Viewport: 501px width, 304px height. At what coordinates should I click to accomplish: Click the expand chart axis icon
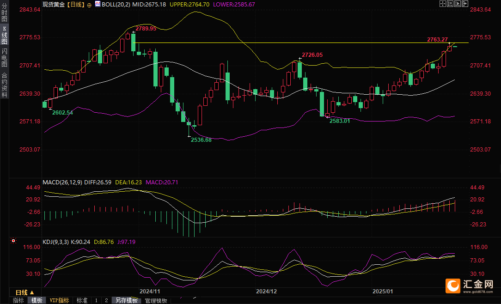[458, 4]
